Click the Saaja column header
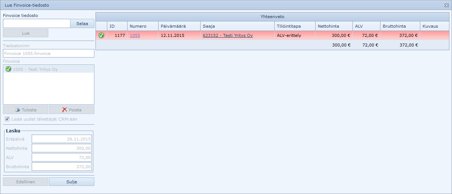Screen dimensions: 452x194 coord(237,26)
